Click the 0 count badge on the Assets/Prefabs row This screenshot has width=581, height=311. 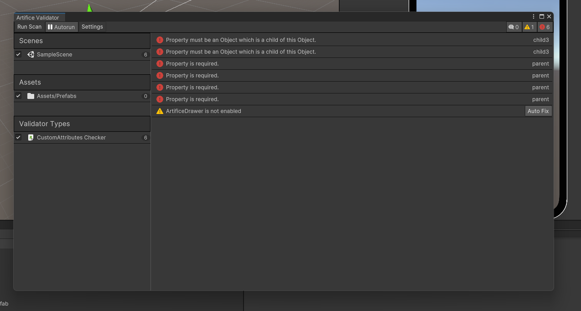[145, 96]
